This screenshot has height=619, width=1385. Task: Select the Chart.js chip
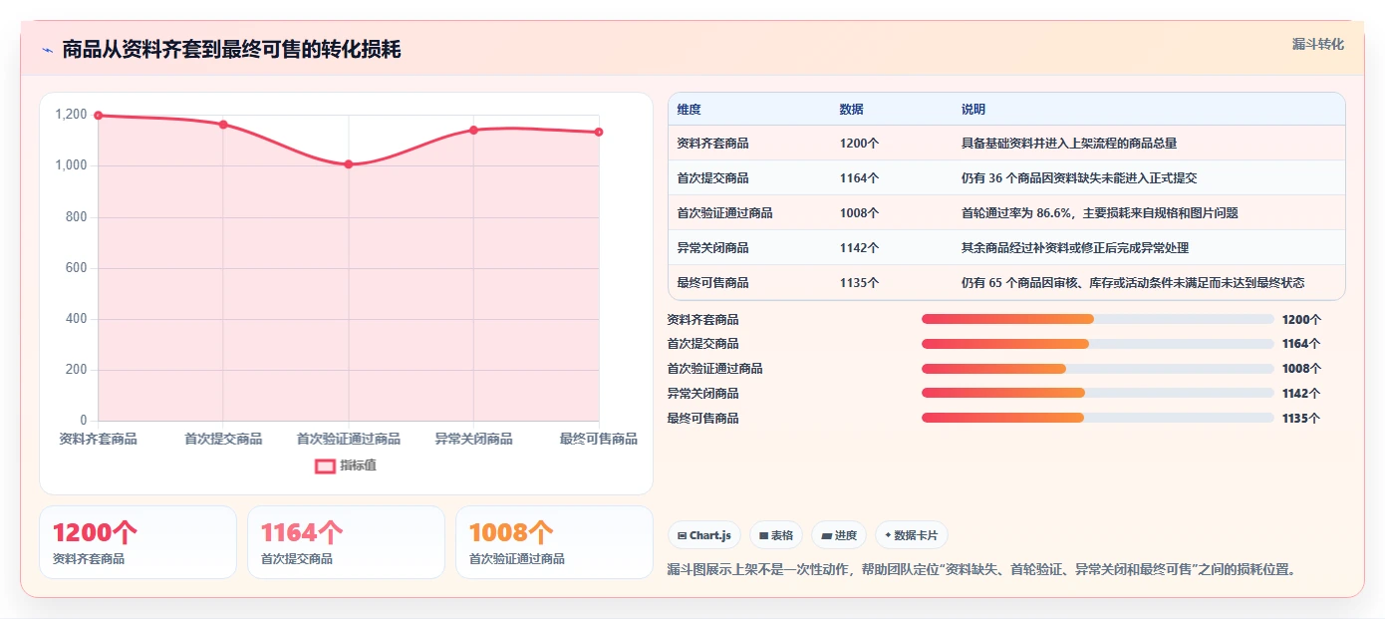click(704, 535)
